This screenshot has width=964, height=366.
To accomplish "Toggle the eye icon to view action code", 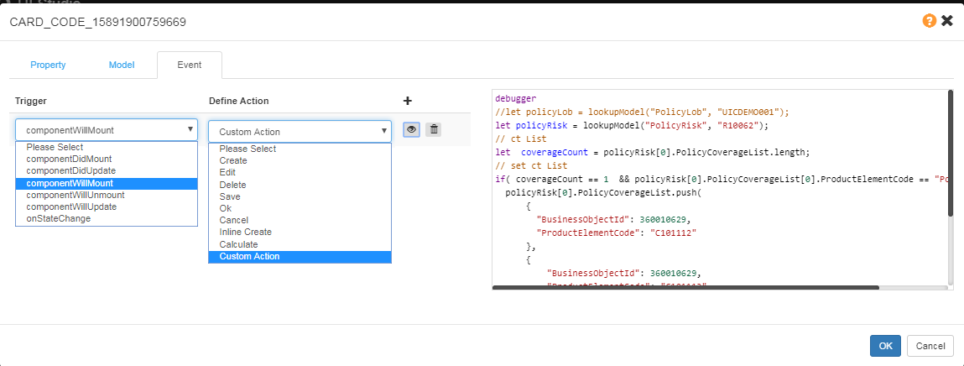I will [x=411, y=130].
